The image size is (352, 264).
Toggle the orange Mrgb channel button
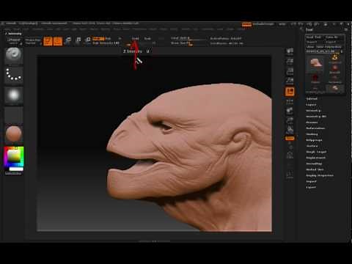coord(98,39)
